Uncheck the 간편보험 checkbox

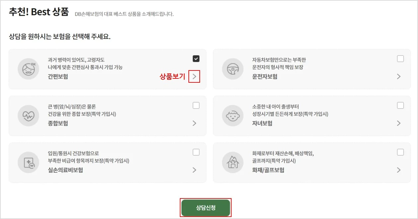click(196, 59)
